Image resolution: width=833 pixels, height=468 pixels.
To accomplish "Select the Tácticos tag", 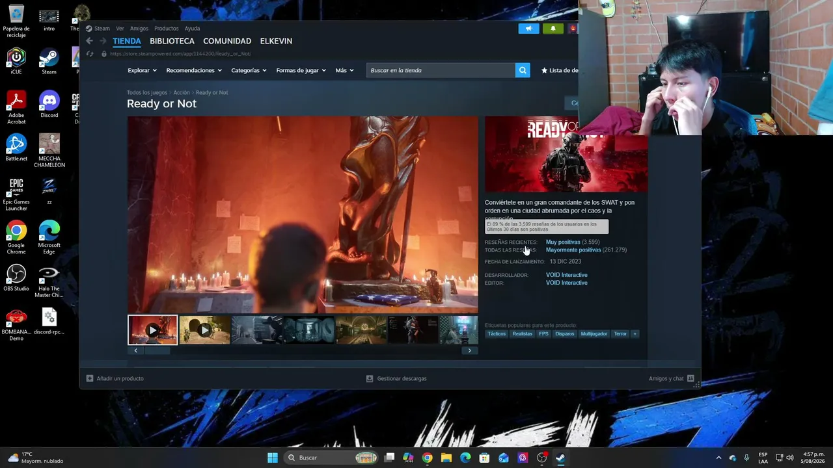I will [x=497, y=334].
